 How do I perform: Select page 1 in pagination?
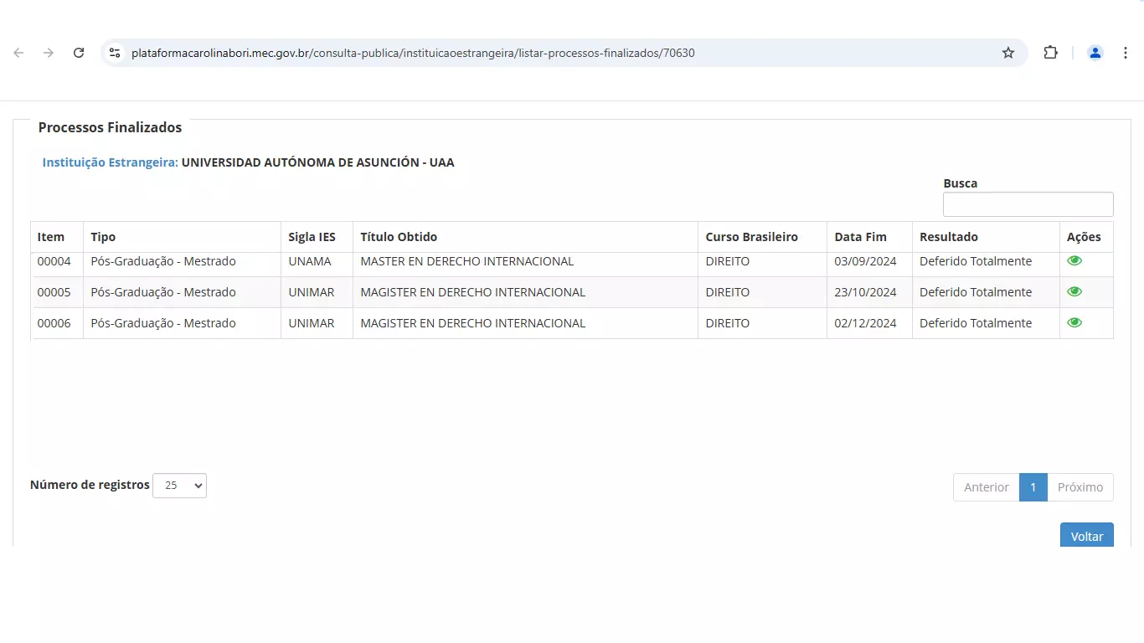pos(1033,487)
